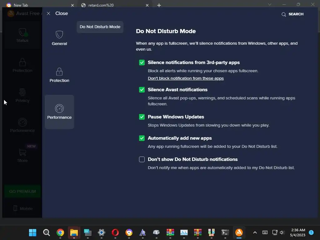
Task: Select the Performance settings section
Action: [59, 112]
